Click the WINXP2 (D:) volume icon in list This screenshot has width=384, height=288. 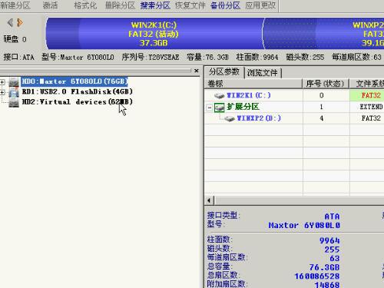pos(230,118)
